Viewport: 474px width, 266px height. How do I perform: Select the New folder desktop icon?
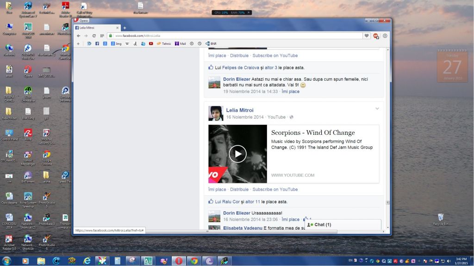(x=9, y=114)
